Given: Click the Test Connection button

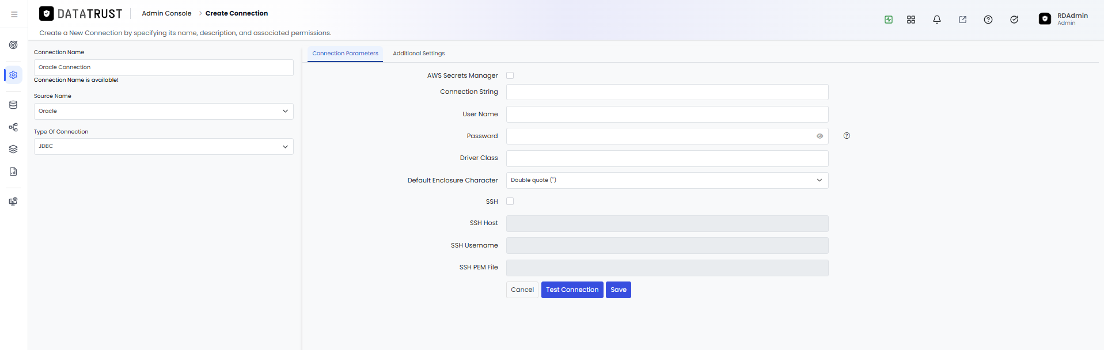Looking at the screenshot, I should click(x=572, y=290).
